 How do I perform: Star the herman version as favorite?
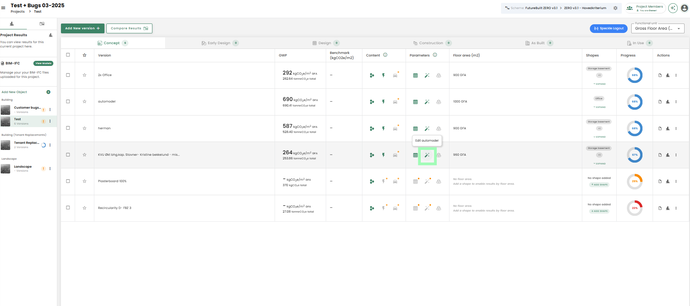[x=85, y=128]
